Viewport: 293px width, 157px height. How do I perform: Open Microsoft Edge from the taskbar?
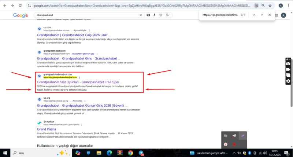pyautogui.click(x=110, y=153)
